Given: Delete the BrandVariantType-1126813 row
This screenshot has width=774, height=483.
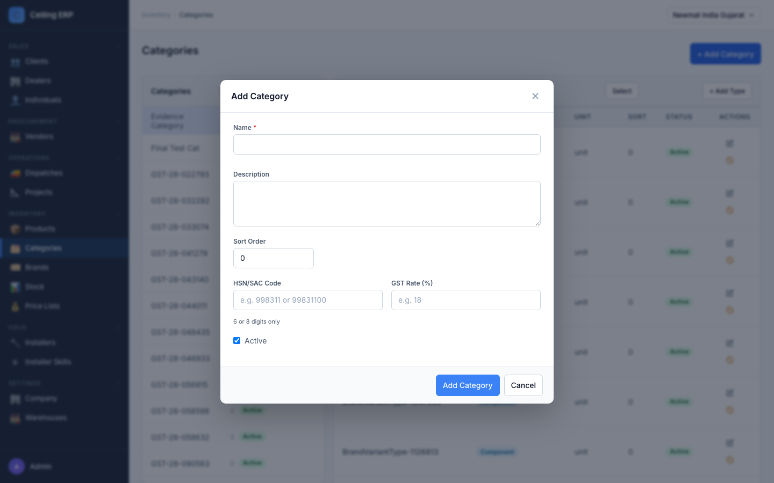Looking at the screenshot, I should pyautogui.click(x=729, y=460).
